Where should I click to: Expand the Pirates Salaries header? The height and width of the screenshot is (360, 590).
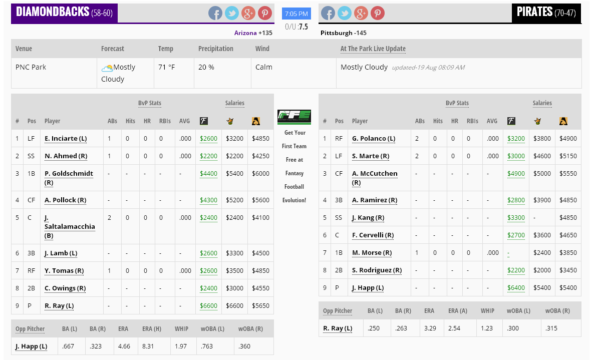pos(542,103)
